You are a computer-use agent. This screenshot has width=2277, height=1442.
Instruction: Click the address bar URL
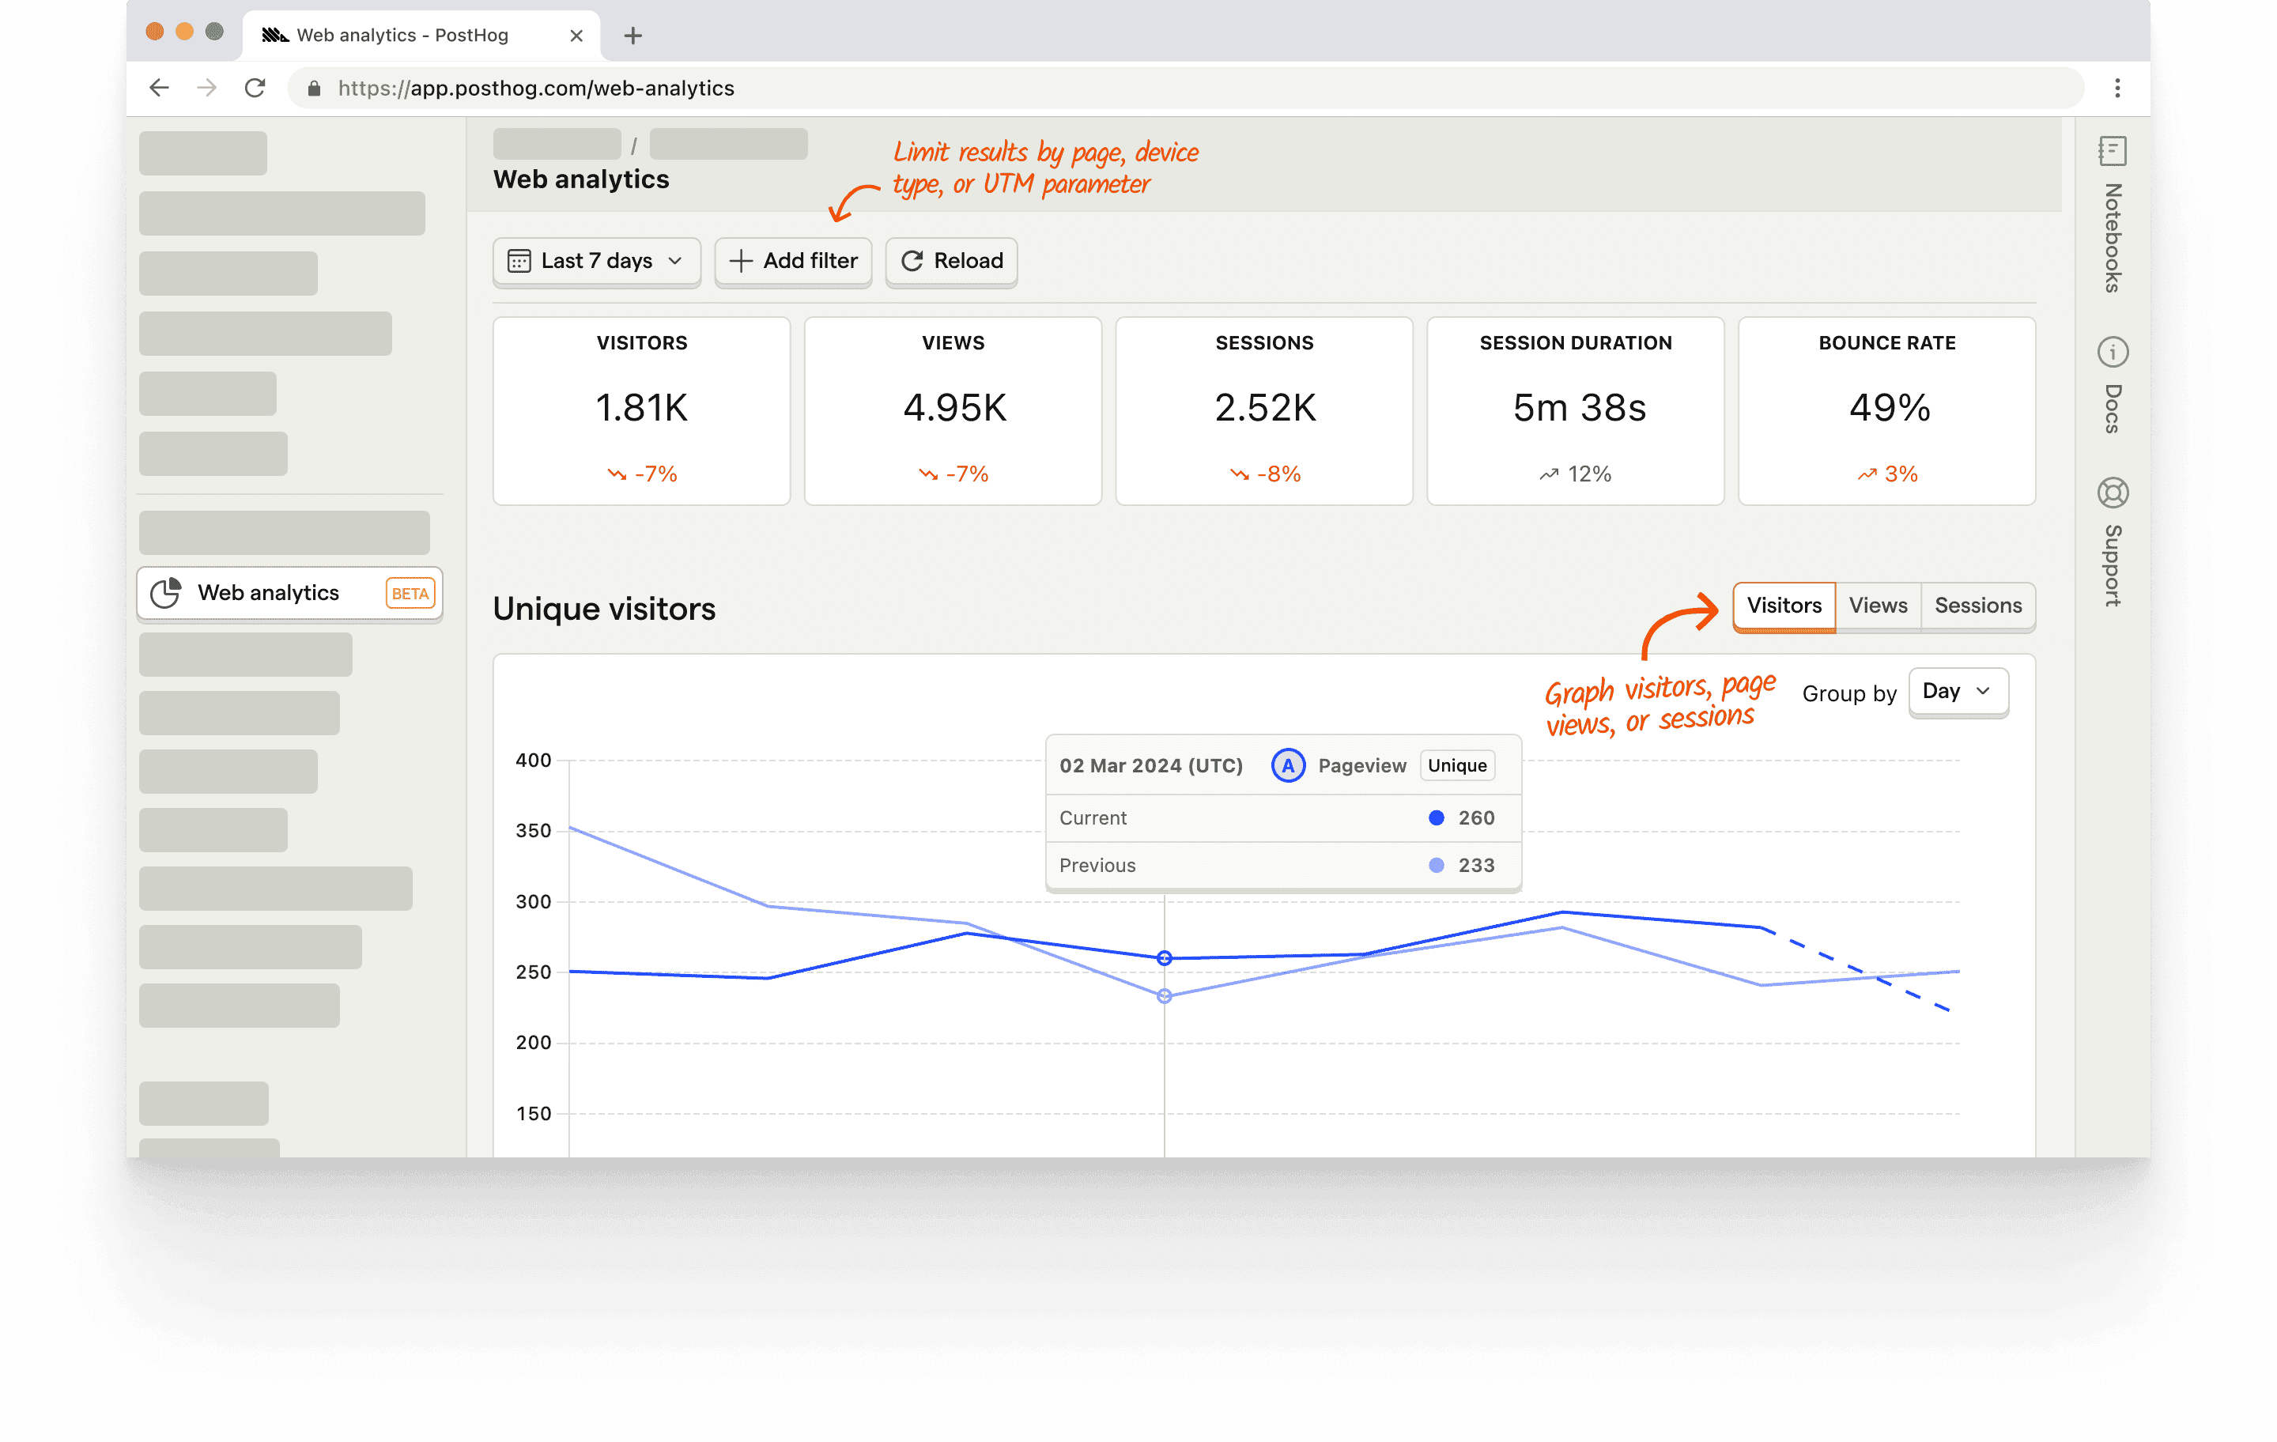pos(536,88)
